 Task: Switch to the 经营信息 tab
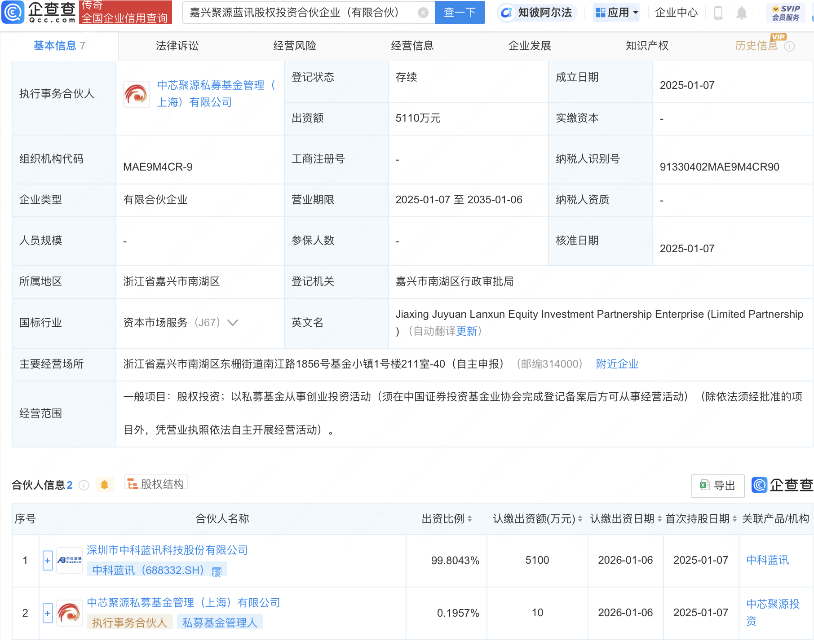(412, 46)
